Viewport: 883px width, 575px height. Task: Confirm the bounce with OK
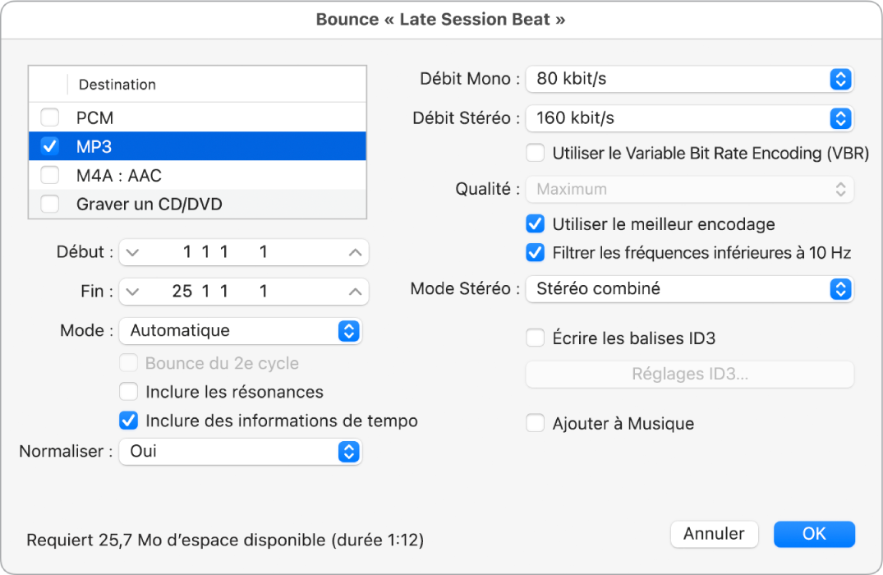click(814, 534)
